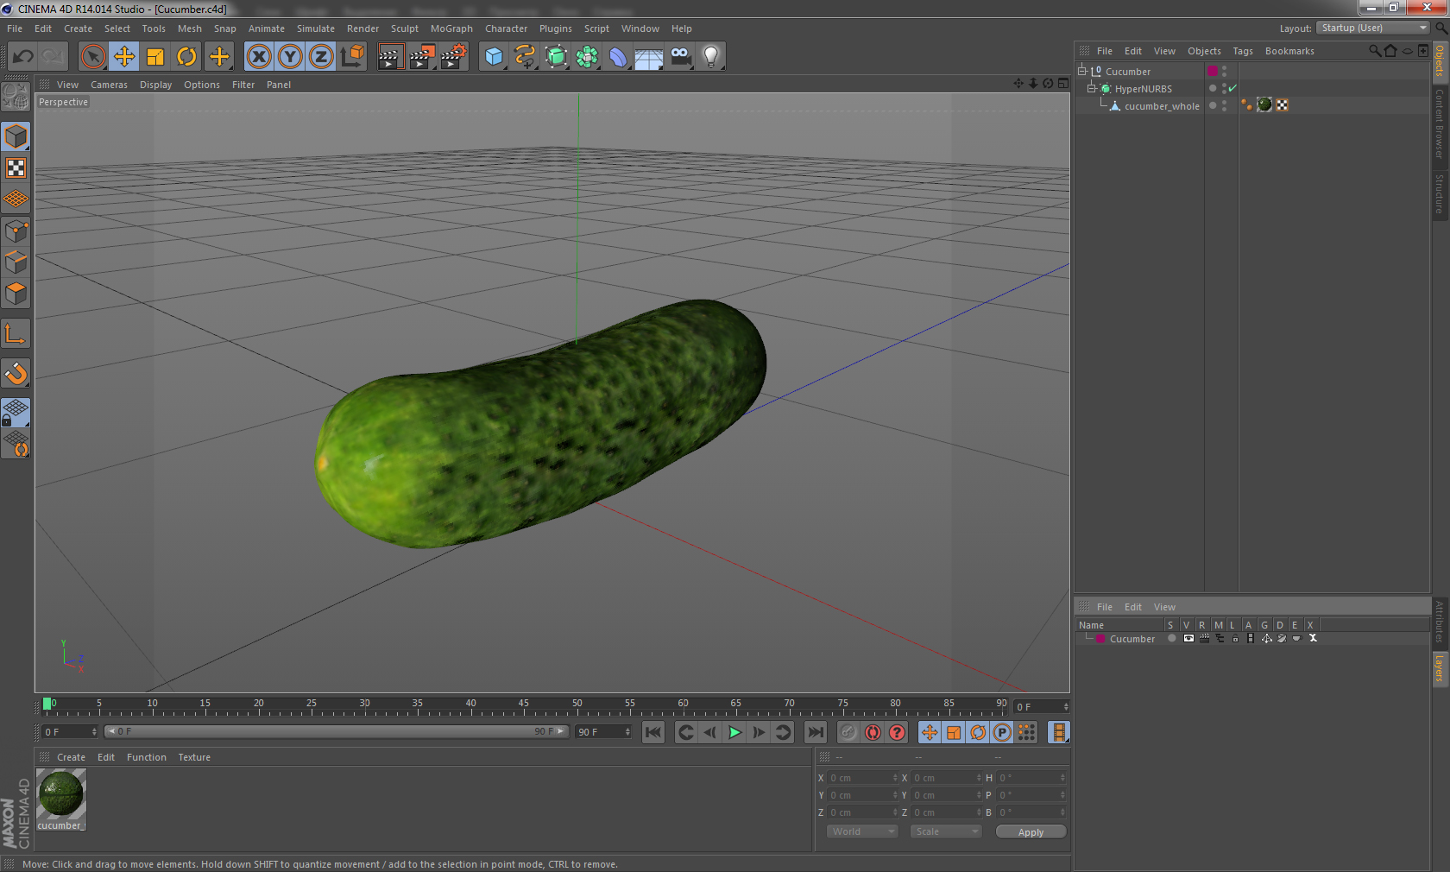Activate the Move tool

click(x=124, y=57)
